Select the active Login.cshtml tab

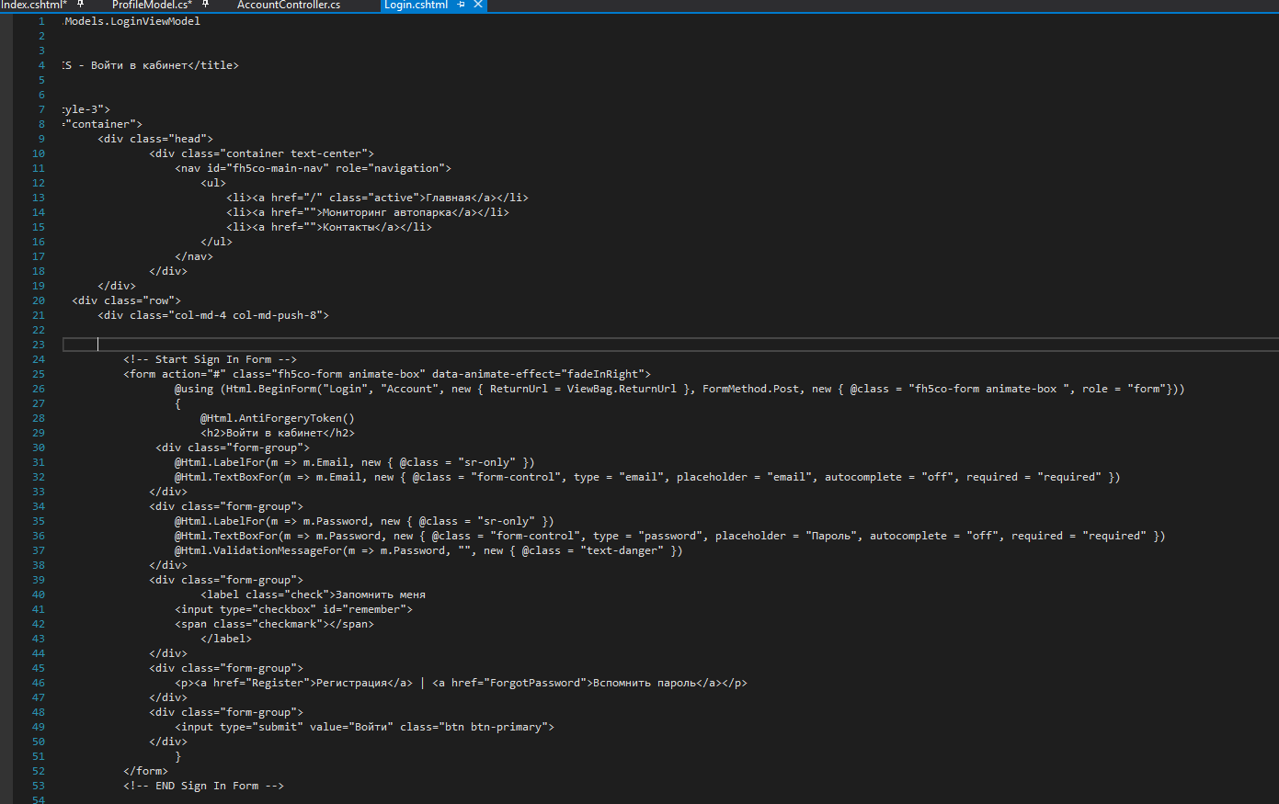416,5
